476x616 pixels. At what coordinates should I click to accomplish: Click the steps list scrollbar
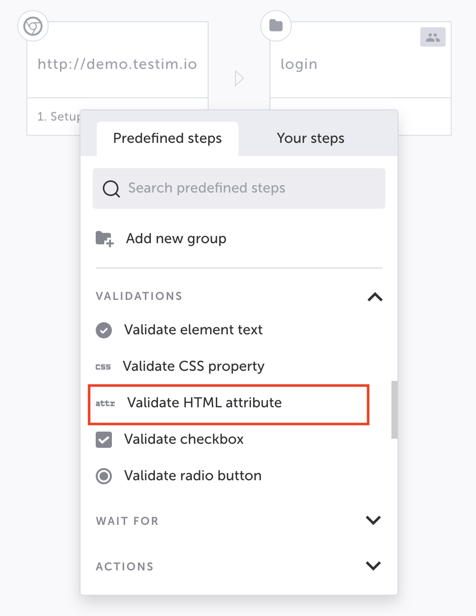coord(394,409)
